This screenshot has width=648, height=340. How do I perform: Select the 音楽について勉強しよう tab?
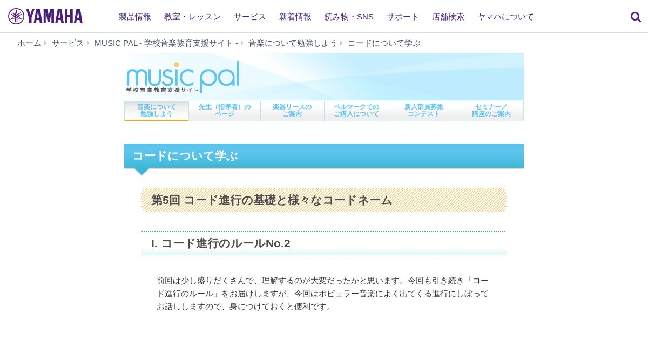(157, 111)
